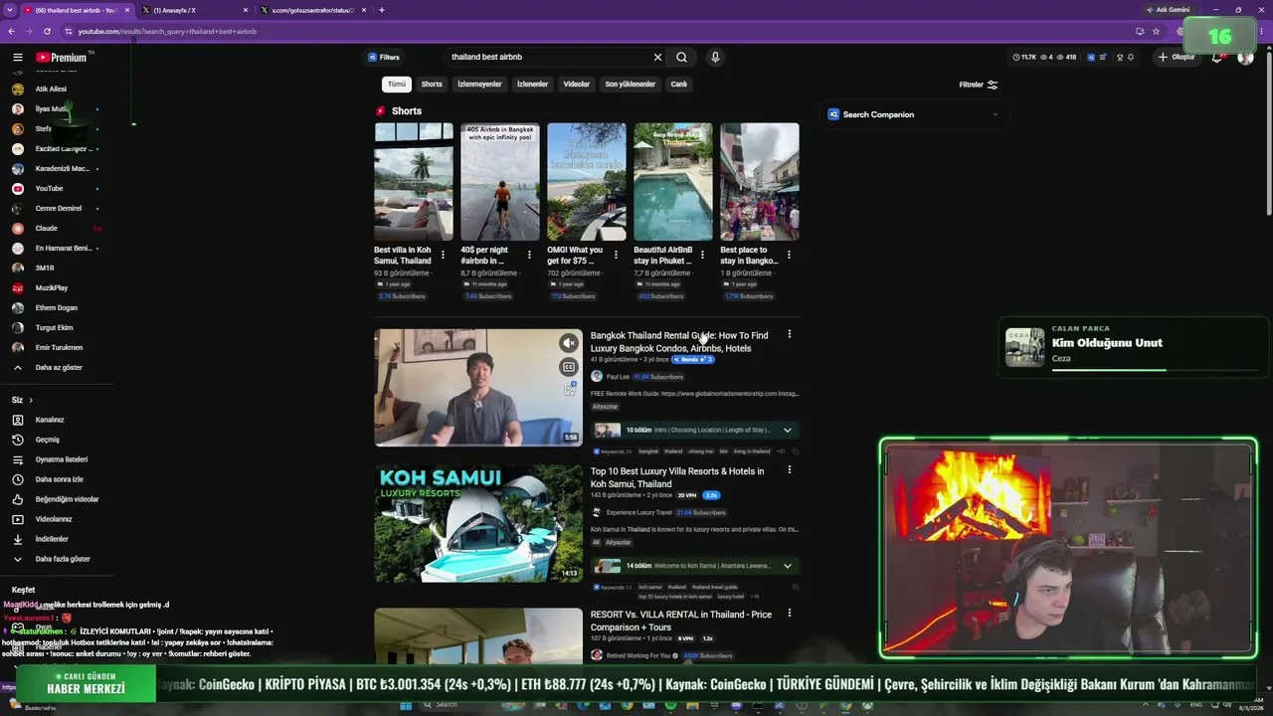
Task: Open more options for the Beautiful AirBnB short
Action: [702, 255]
